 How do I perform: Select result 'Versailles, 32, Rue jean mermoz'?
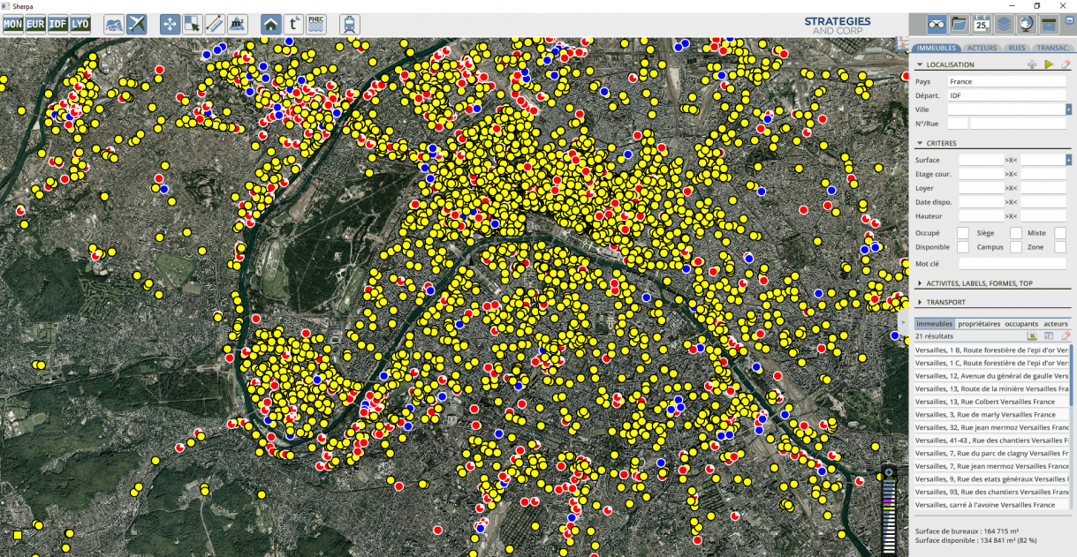click(991, 427)
